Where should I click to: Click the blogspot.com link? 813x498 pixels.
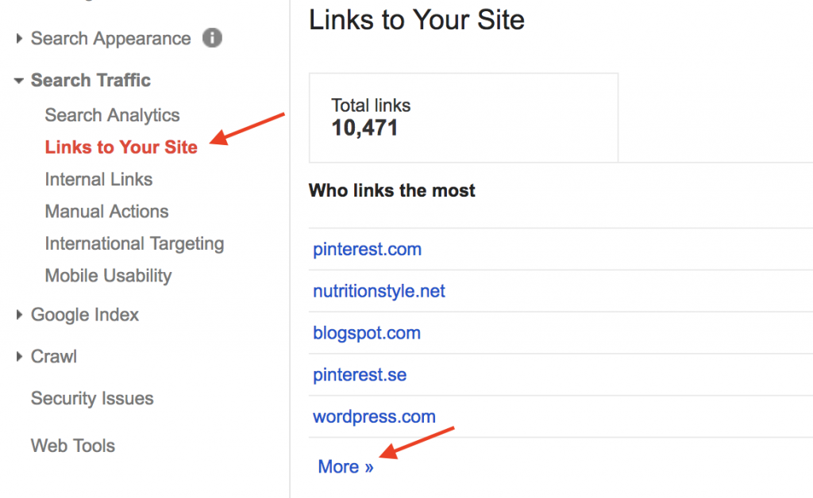[367, 333]
